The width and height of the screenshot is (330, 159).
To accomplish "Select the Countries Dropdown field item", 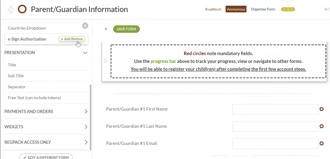I will pyautogui.click(x=27, y=28).
